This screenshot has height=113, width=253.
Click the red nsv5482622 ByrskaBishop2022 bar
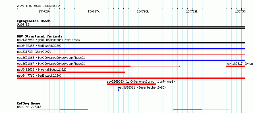(71, 72)
